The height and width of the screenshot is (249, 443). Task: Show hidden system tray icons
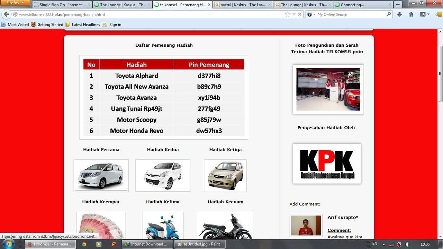[383, 244]
